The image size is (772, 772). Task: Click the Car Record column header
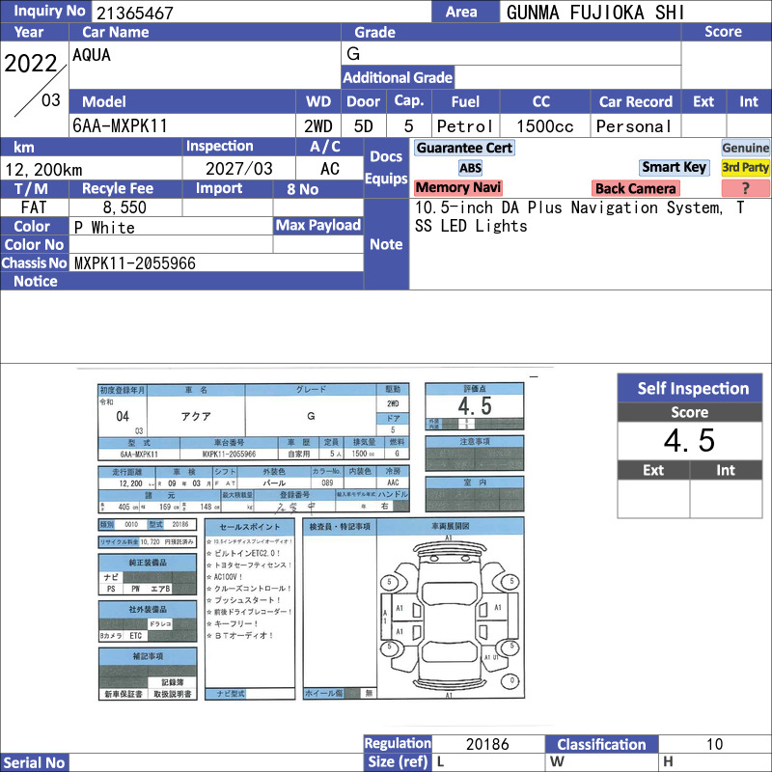pyautogui.click(x=635, y=101)
